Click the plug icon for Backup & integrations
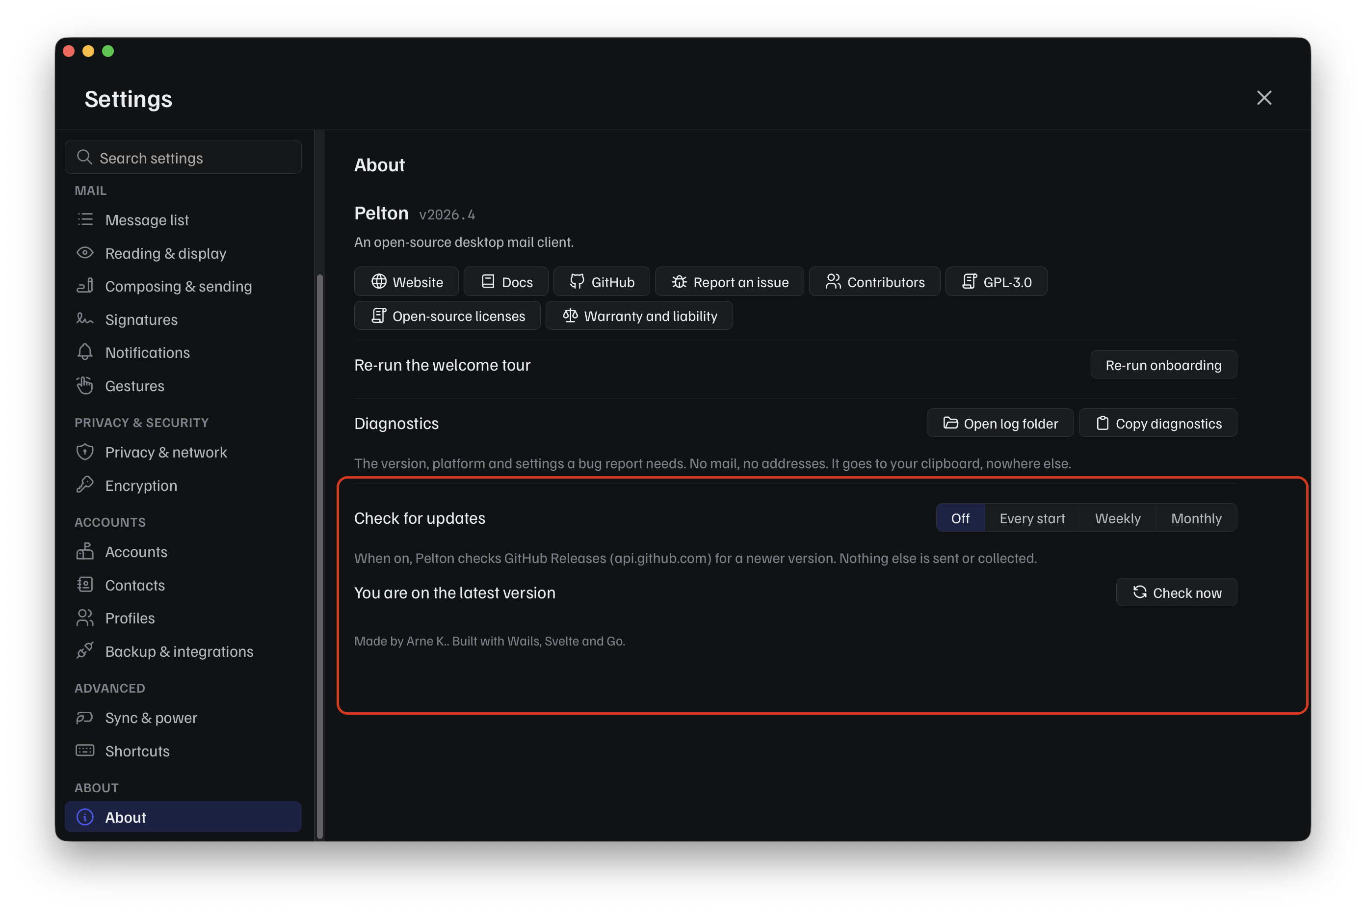 pos(85,651)
